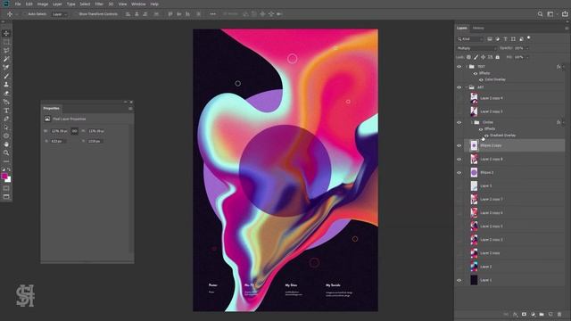Change the screen mode
Image resolution: width=571 pixels, height=321 pixels.
[6, 196]
